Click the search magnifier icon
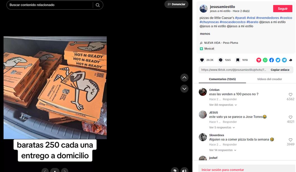Viewport: 296px width, 172px height. [98, 5]
